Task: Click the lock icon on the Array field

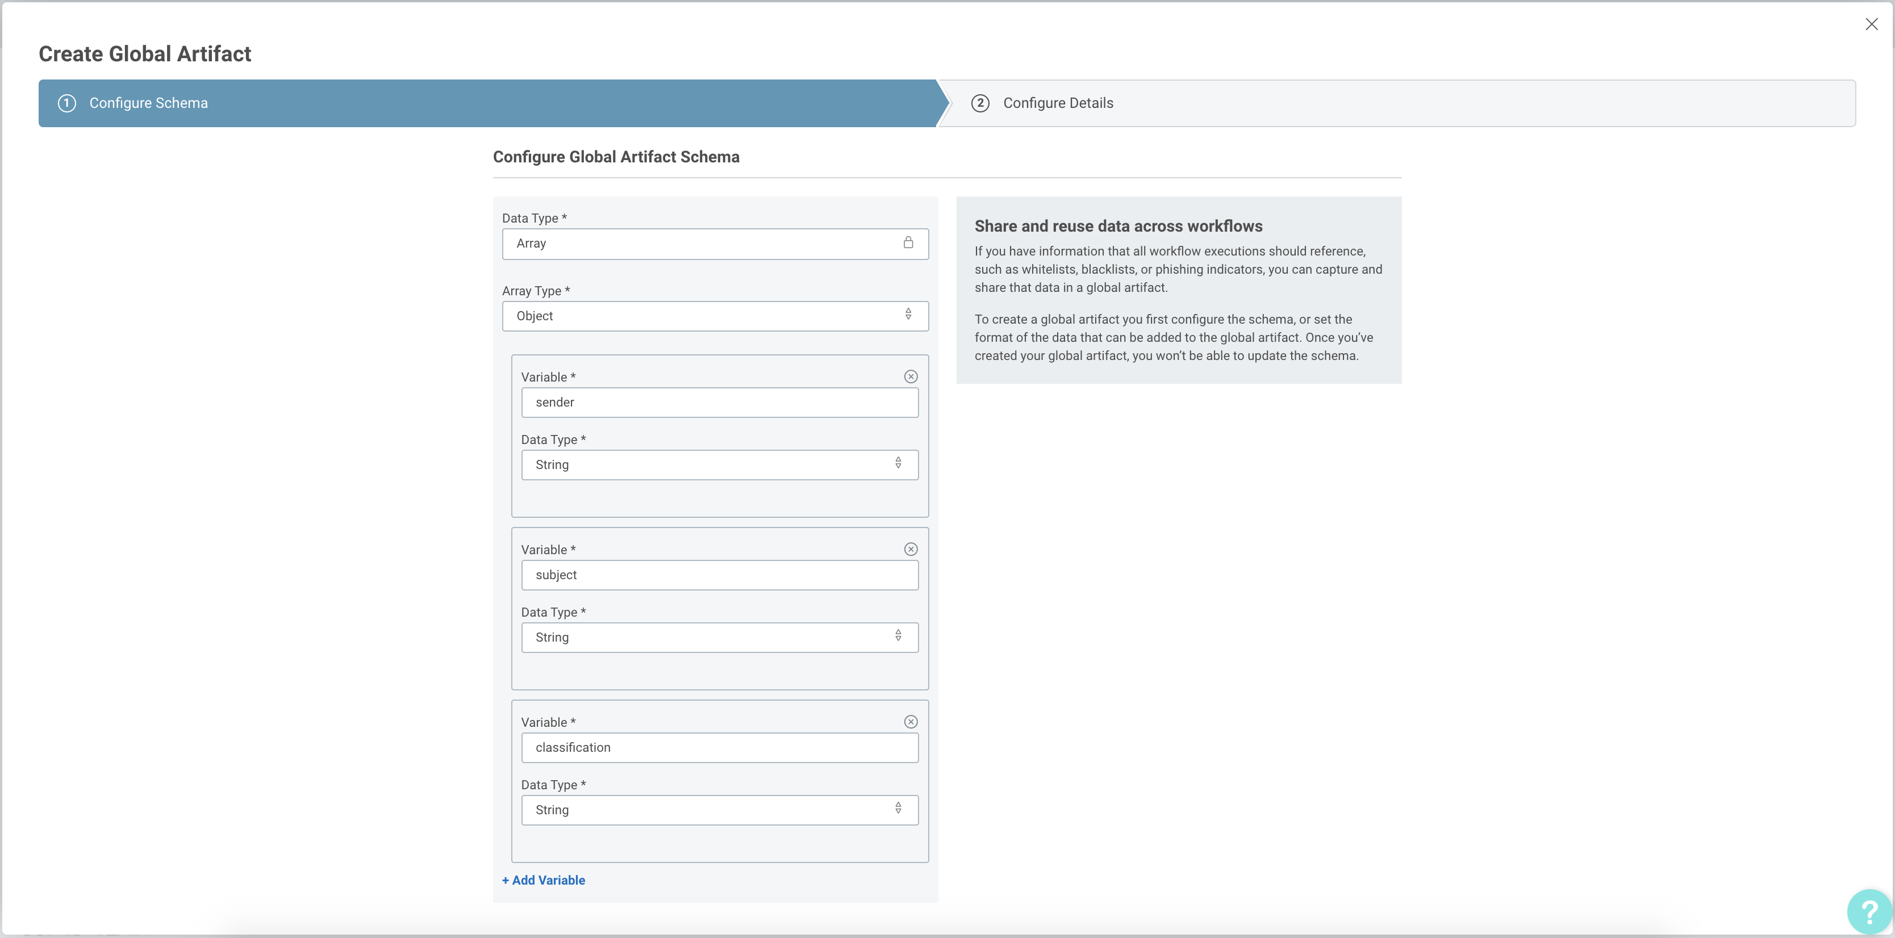Action: click(x=908, y=244)
